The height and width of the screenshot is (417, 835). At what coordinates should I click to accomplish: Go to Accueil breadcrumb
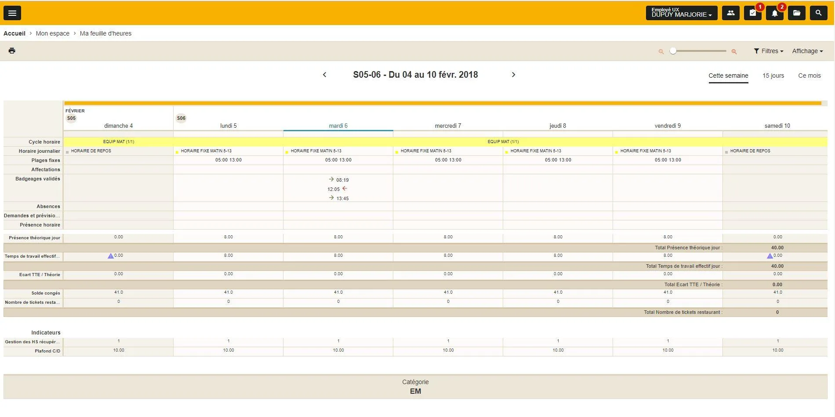tap(15, 33)
